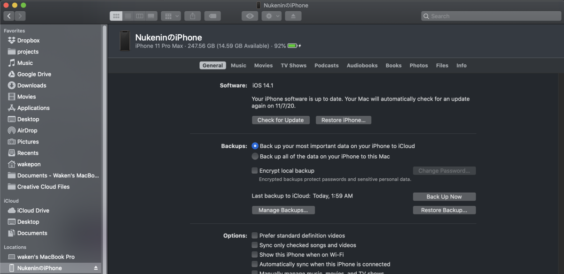Select back up to this Mac radio button
The image size is (564, 274).
255,156
